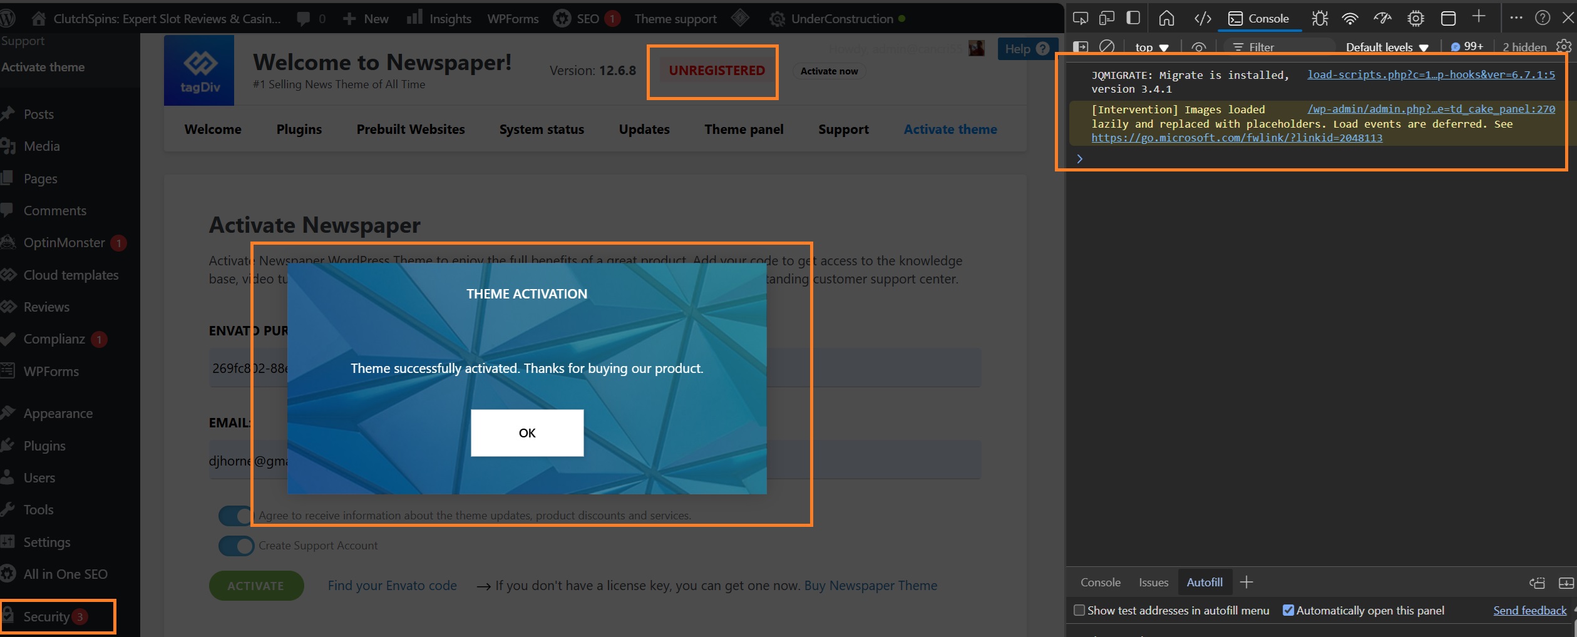The width and height of the screenshot is (1577, 637).
Task: Open the DevTools Welcome home icon
Action: click(1166, 18)
